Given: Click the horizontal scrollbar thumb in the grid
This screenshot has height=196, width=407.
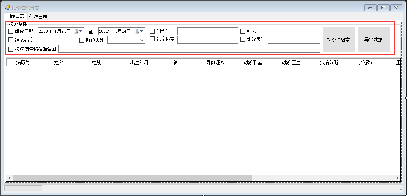Looking at the screenshot, I should click(x=132, y=178).
